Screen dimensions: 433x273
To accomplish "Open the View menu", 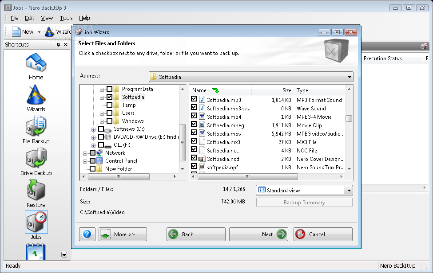I will click(47, 18).
